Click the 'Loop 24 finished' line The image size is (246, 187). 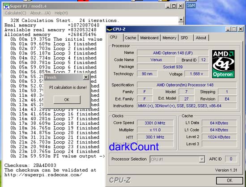pyautogui.click(x=55, y=151)
